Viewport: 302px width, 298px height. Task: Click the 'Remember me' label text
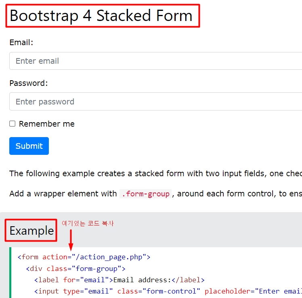tap(47, 124)
